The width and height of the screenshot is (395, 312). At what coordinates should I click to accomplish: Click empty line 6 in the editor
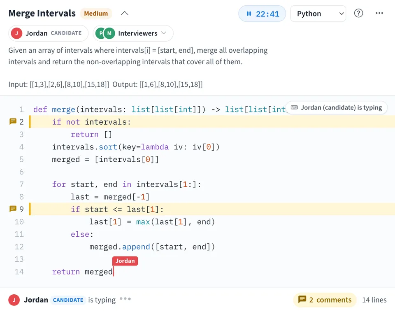click(x=211, y=172)
